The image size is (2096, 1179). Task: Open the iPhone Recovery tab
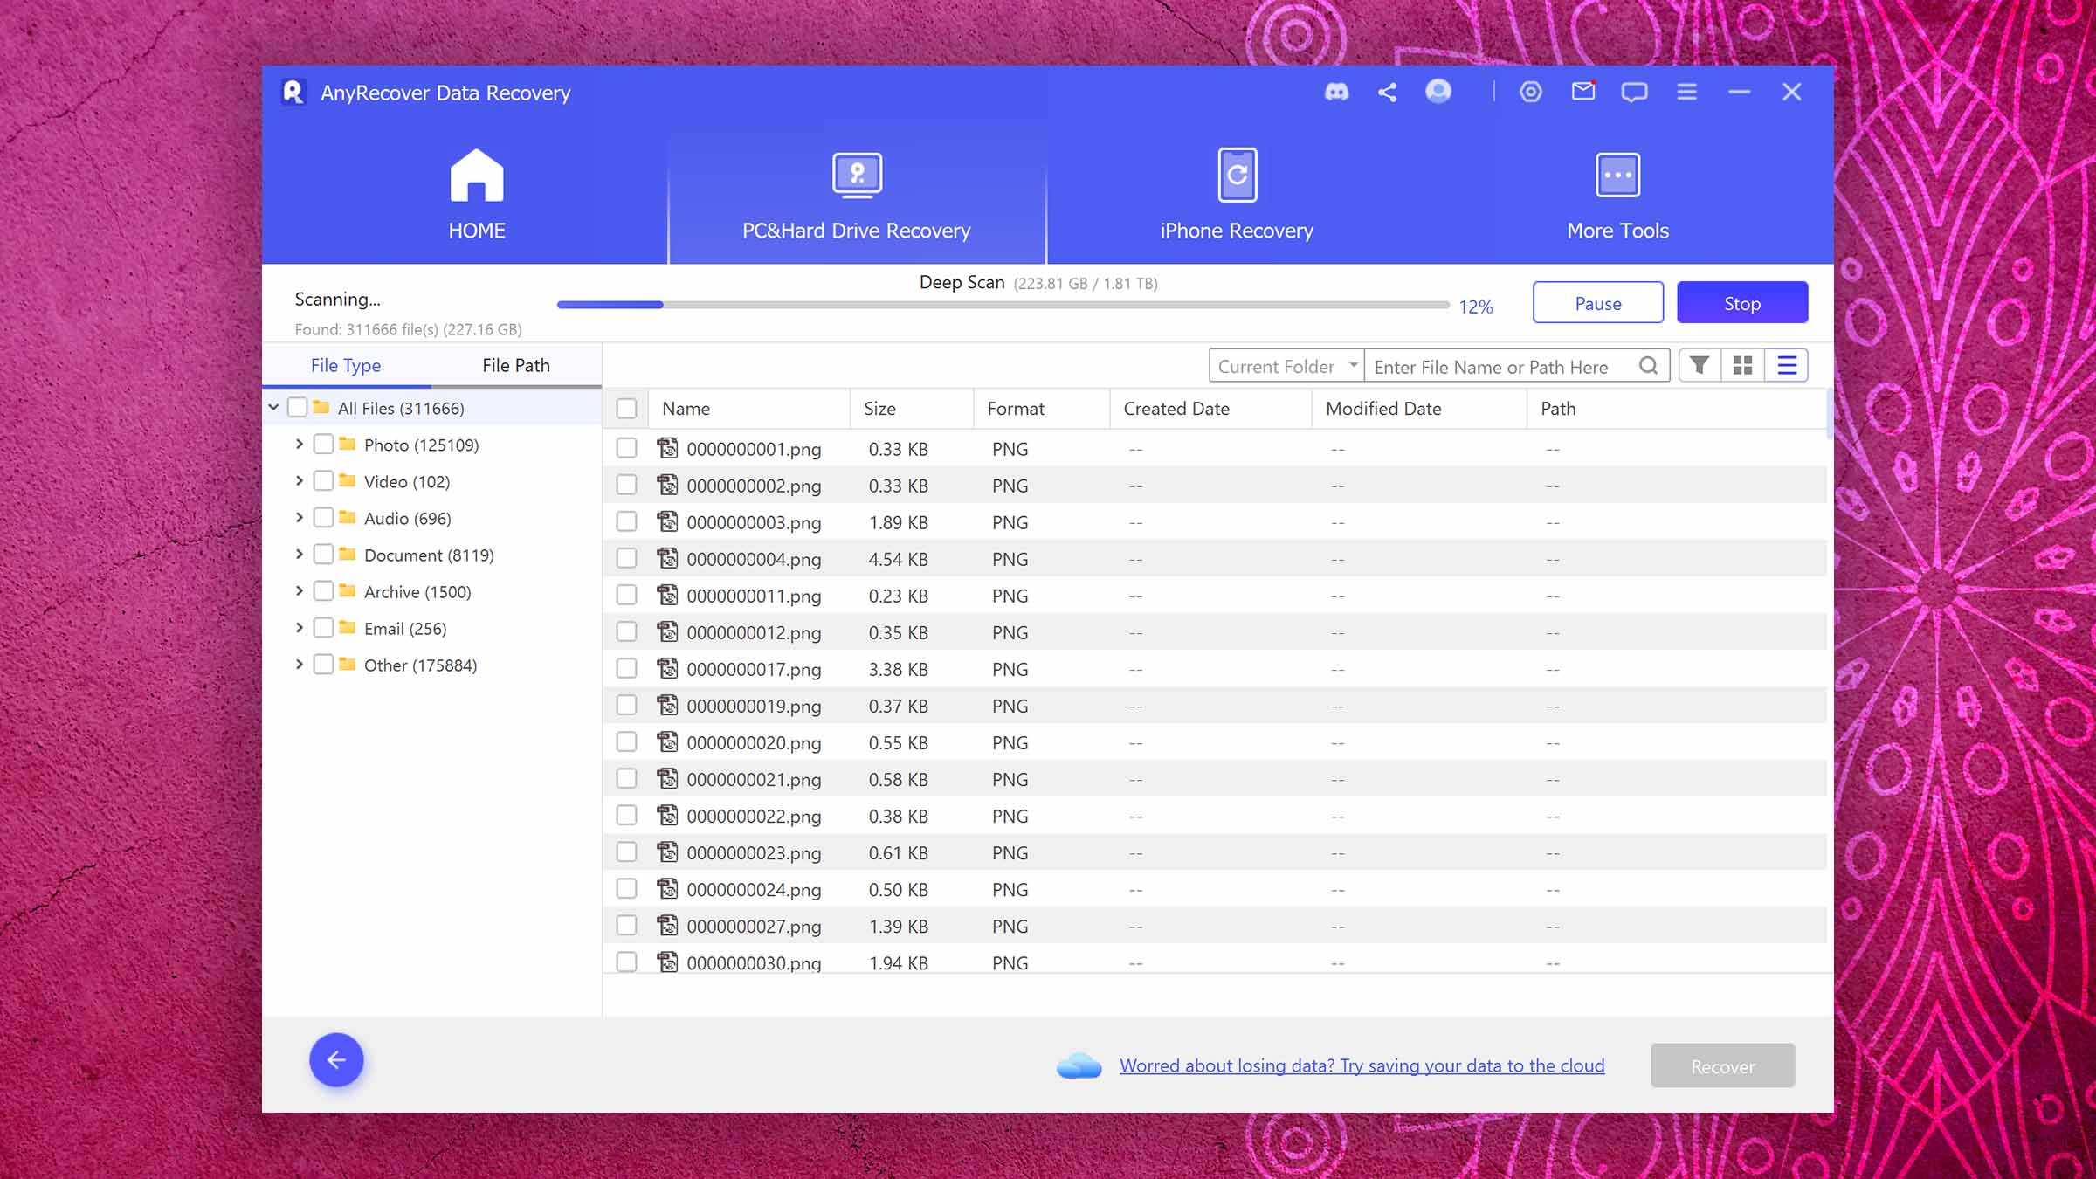point(1237,196)
